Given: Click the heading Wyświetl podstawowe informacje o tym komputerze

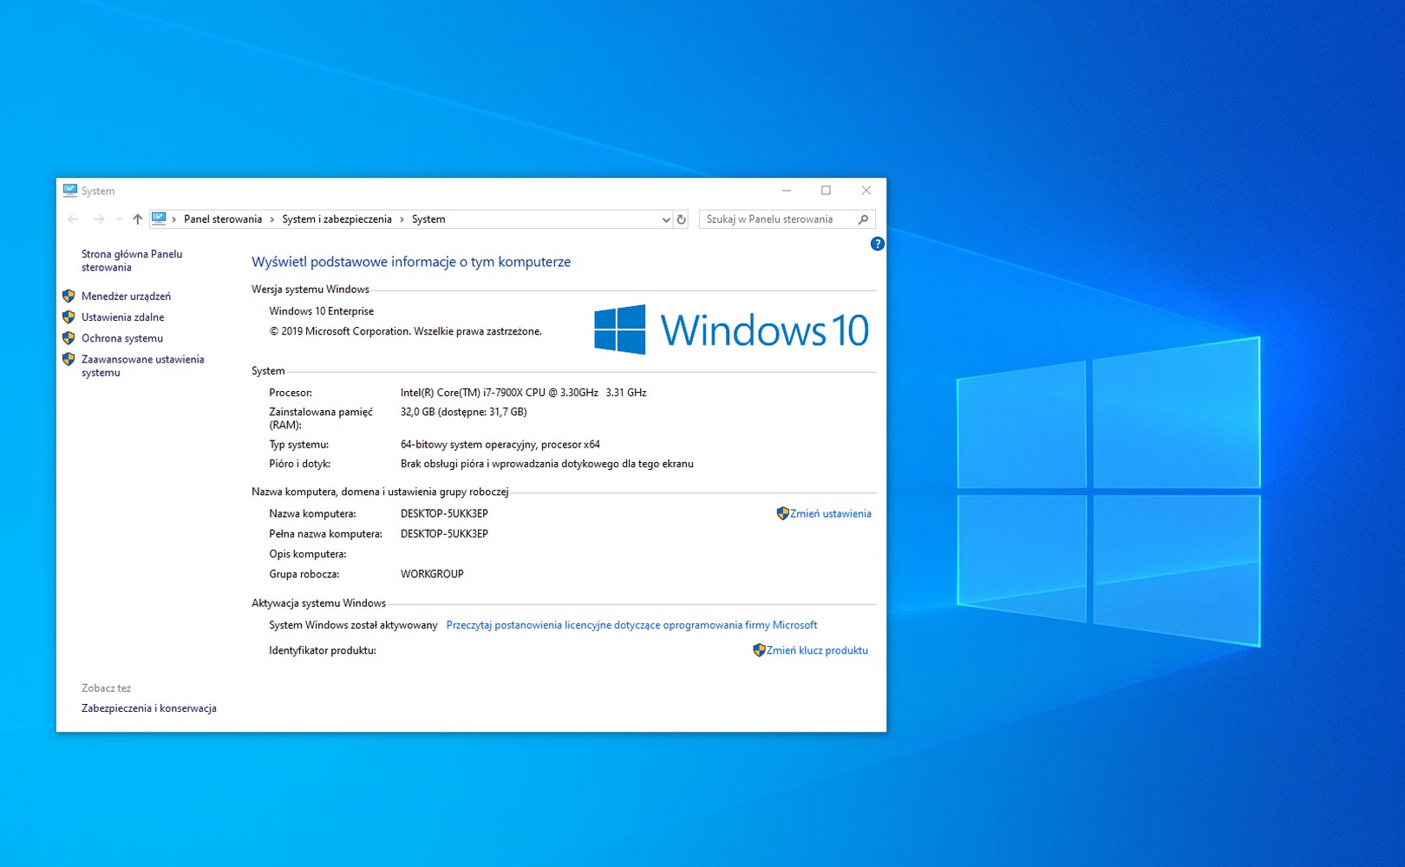Looking at the screenshot, I should [x=411, y=262].
